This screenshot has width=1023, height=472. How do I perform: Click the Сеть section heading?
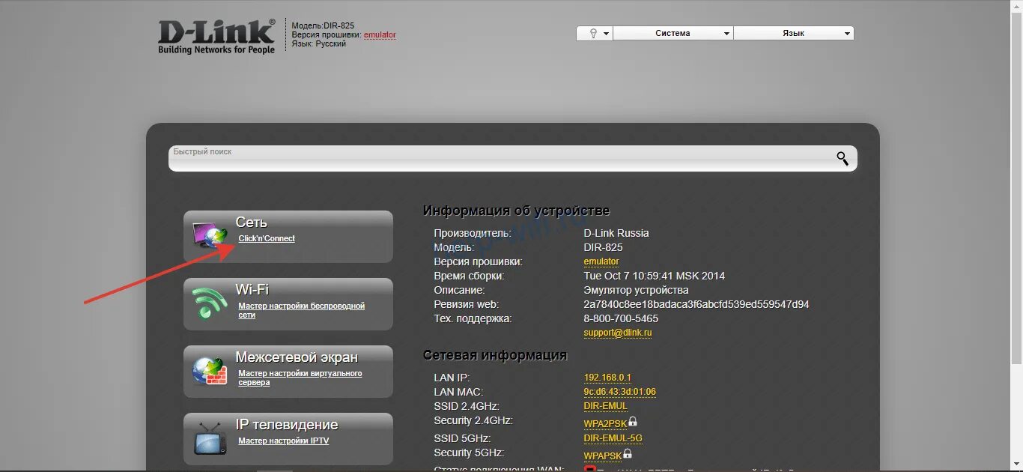[x=251, y=223]
